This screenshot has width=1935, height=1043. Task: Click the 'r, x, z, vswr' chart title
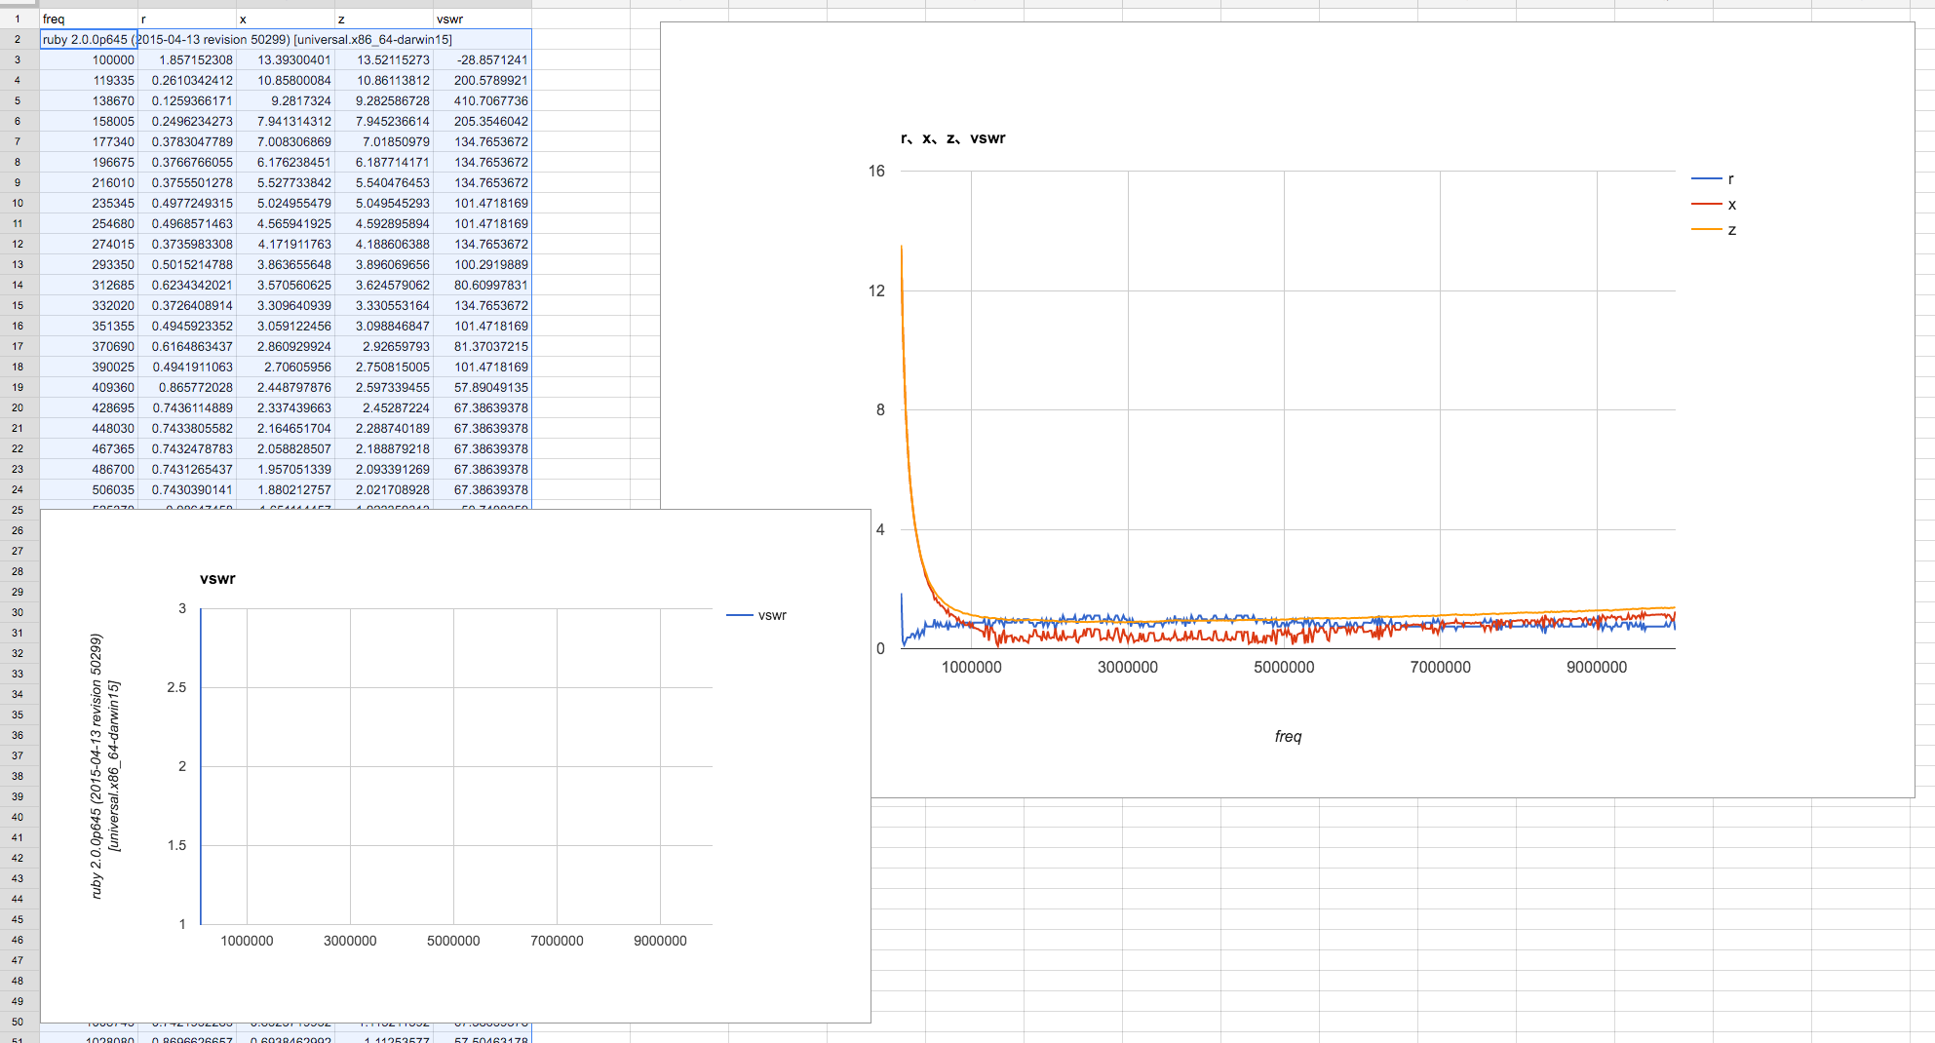[x=952, y=138]
